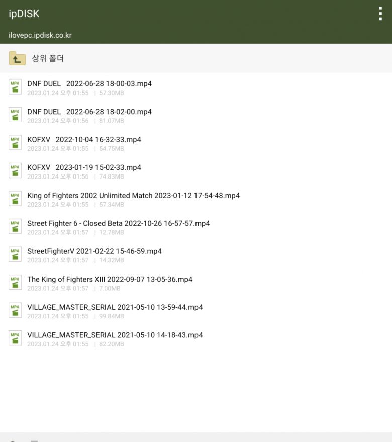The width and height of the screenshot is (392, 442).
Task: Open the three-dot overflow menu
Action: click(380, 14)
